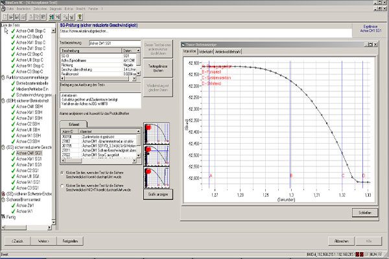389x259 pixels.
Task: Open the Zielsystem menu
Action: coord(40,8)
